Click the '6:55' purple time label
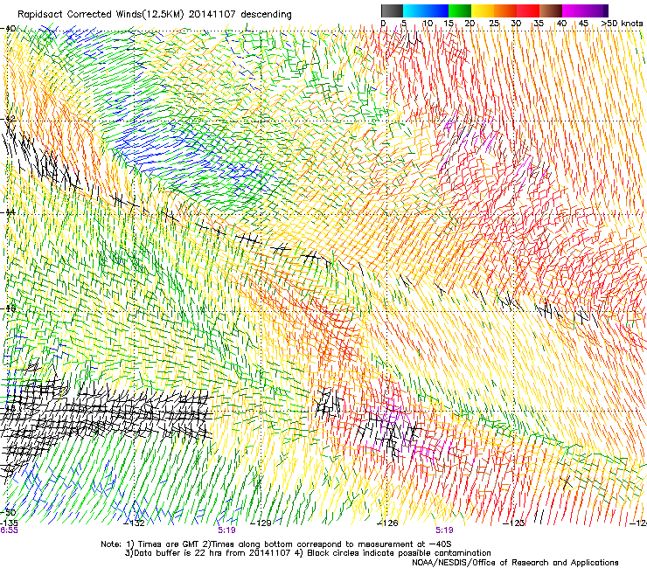The width and height of the screenshot is (647, 568). [x=9, y=530]
